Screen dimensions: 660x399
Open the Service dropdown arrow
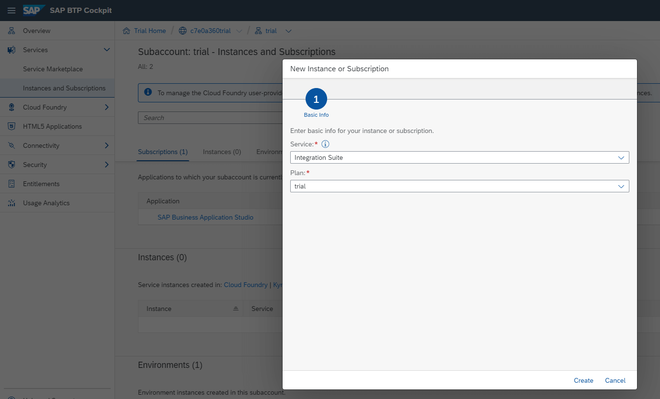pos(621,157)
